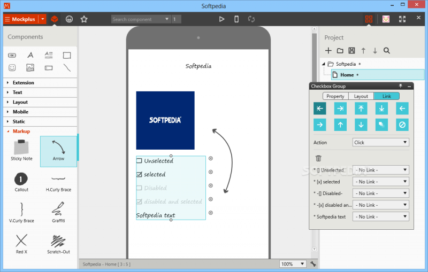Image resolution: width=428 pixels, height=272 pixels.
Task: Select the Scratch-Out markup component
Action: click(x=58, y=244)
